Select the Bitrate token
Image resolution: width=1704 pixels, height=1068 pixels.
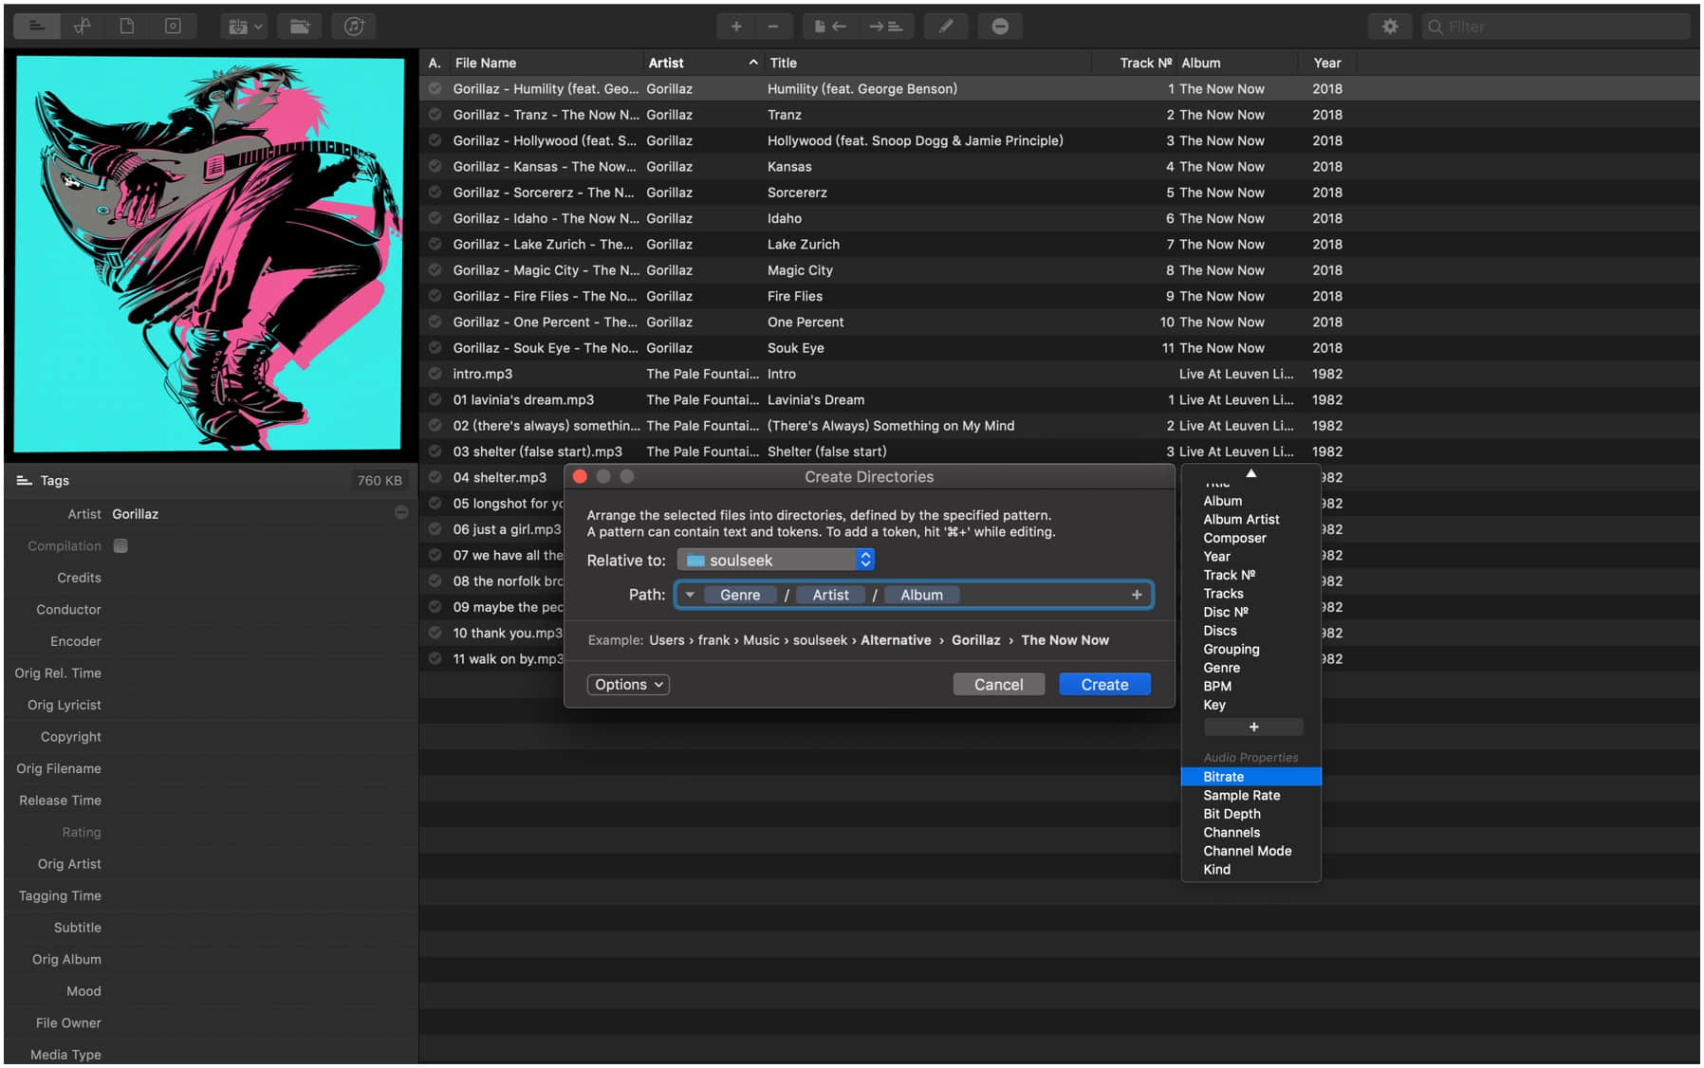coord(1250,777)
